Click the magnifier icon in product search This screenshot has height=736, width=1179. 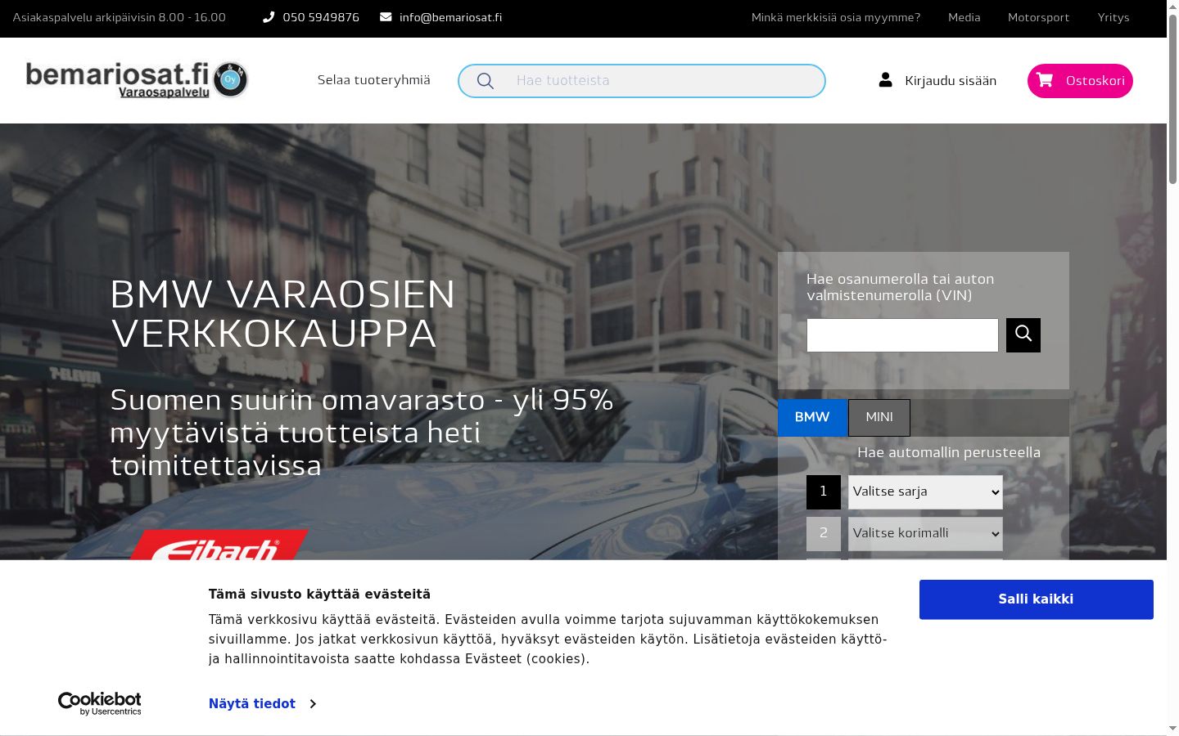[x=485, y=81]
